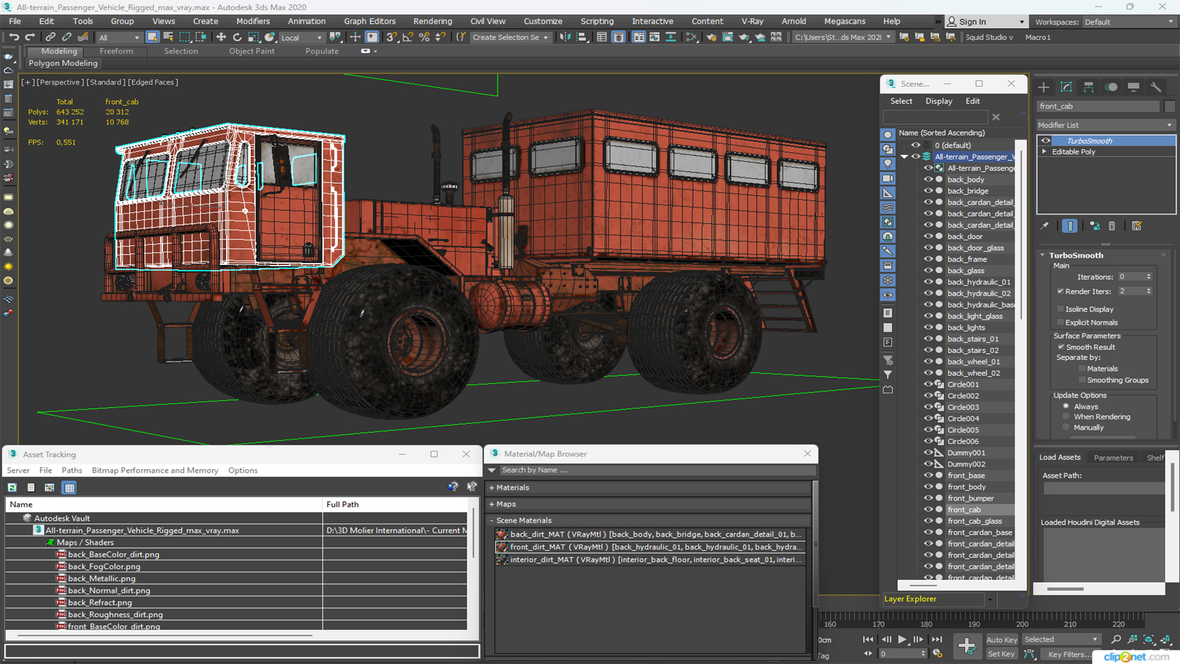Image resolution: width=1180 pixels, height=664 pixels.
Task: Open the Modifier List dropdown
Action: [x=1105, y=125]
